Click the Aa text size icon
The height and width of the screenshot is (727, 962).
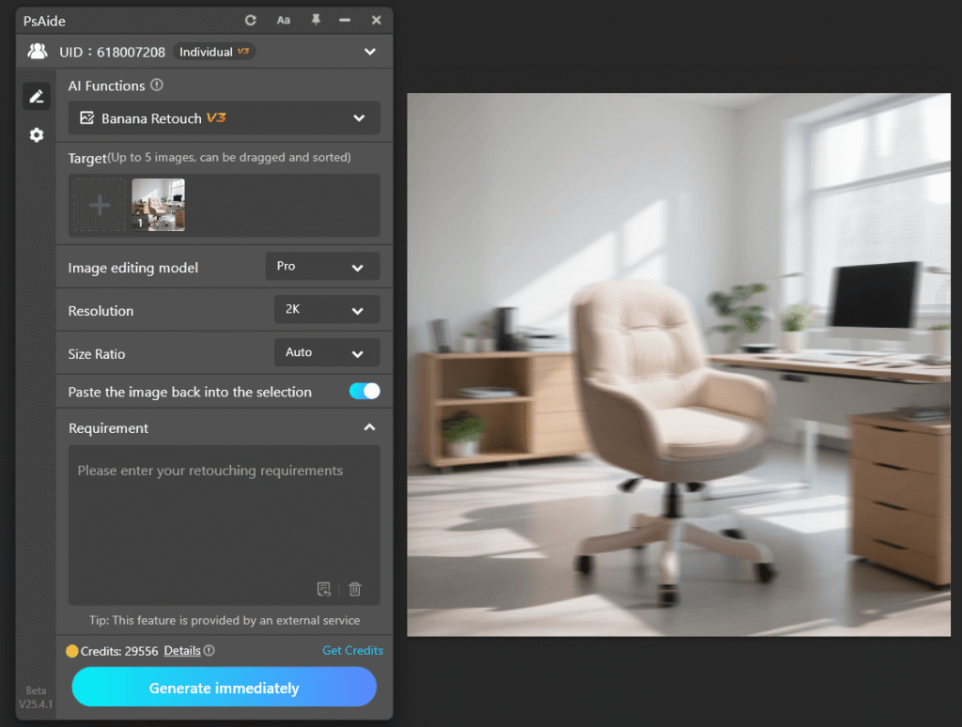(x=283, y=20)
